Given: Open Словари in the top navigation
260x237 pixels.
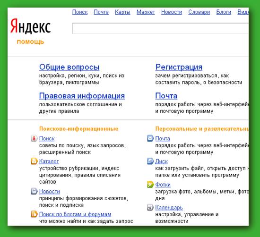Looking at the screenshot, I should [x=199, y=12].
